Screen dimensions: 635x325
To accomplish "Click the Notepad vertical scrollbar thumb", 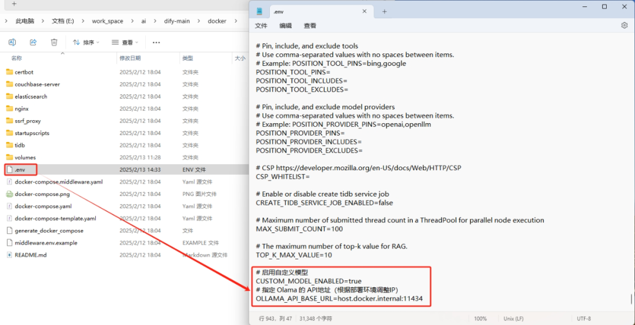I will pyautogui.click(x=631, y=299).
